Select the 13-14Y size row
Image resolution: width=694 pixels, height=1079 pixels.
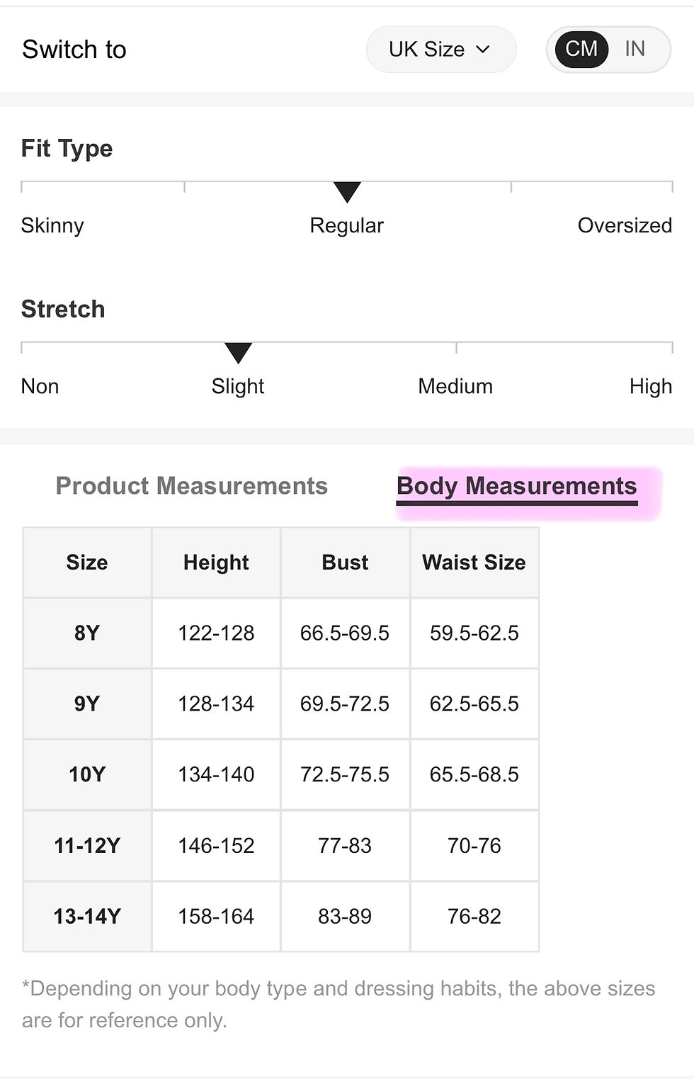click(281, 917)
